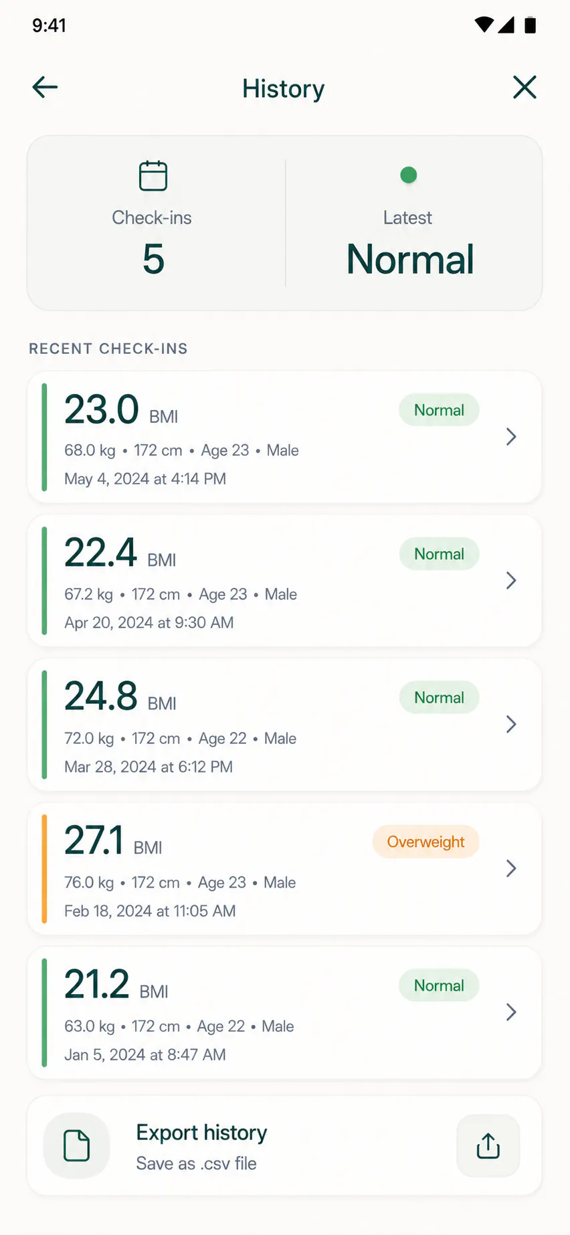Open chevron for Jan 5 check-in
The width and height of the screenshot is (570, 1235).
pos(511,1012)
